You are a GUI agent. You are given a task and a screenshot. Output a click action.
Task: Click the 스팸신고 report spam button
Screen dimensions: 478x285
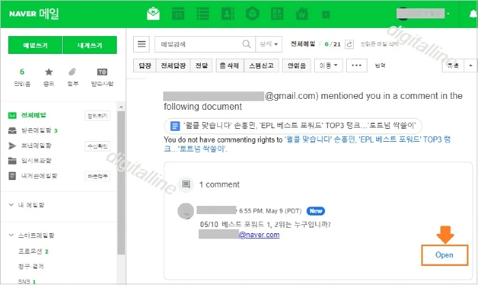click(262, 65)
